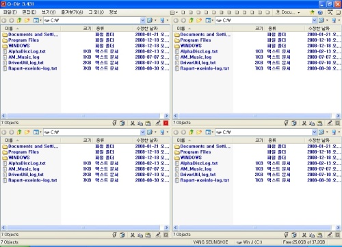Select AlphaDiscLog.txt in bottom-left pane
The image size is (342, 247).
pos(27,163)
